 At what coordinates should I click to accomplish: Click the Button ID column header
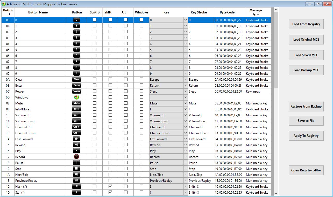click(8, 12)
